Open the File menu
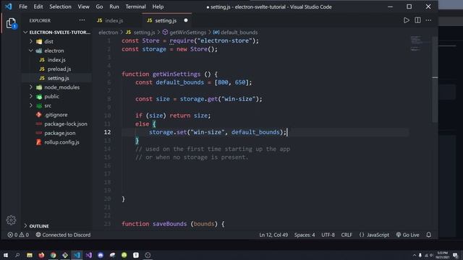Image resolution: width=463 pixels, height=260 pixels. [23, 6]
